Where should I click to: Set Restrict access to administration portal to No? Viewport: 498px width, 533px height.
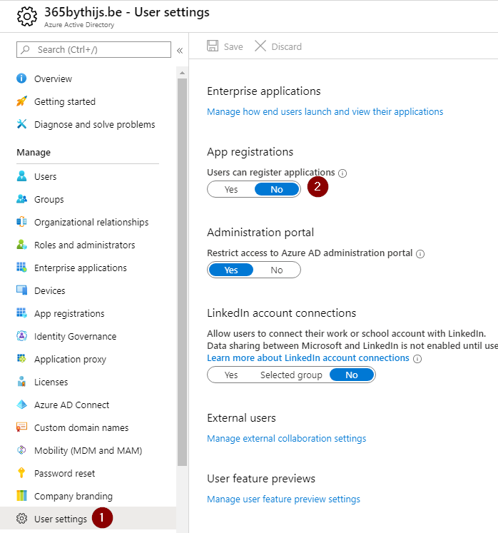(x=277, y=270)
